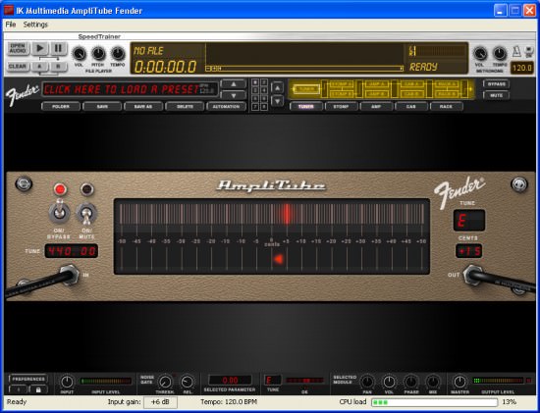Clear the loaded audio file

18,66
